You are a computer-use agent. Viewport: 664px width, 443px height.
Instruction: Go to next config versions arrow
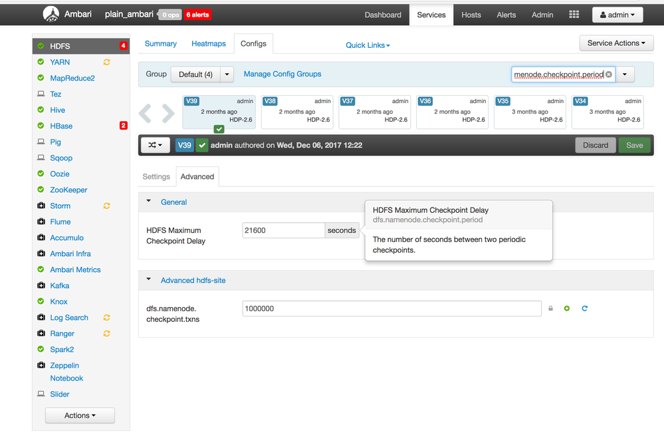coord(168,113)
